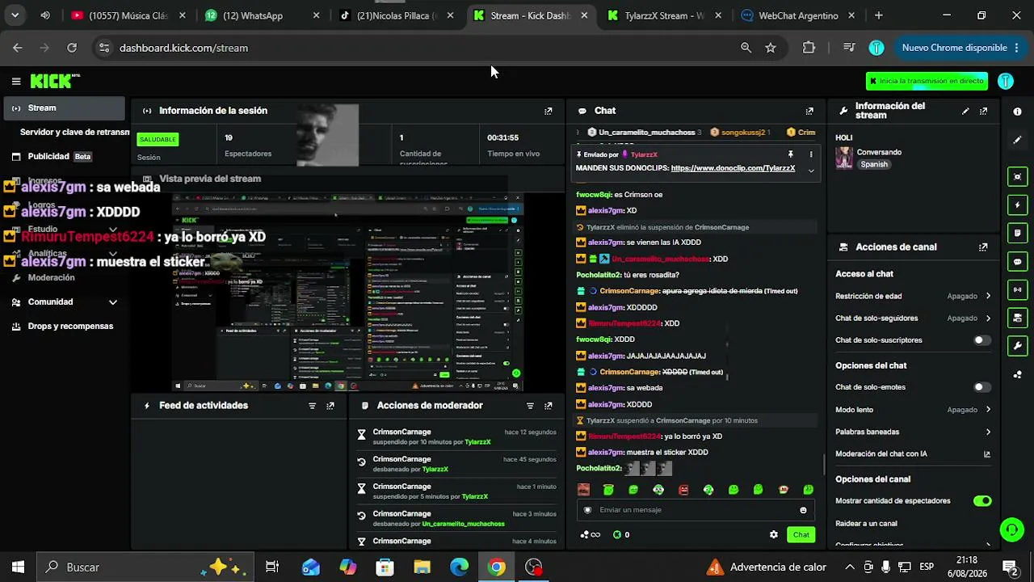Bookmark this page with the star icon
The width and height of the screenshot is (1034, 582).
click(x=771, y=48)
